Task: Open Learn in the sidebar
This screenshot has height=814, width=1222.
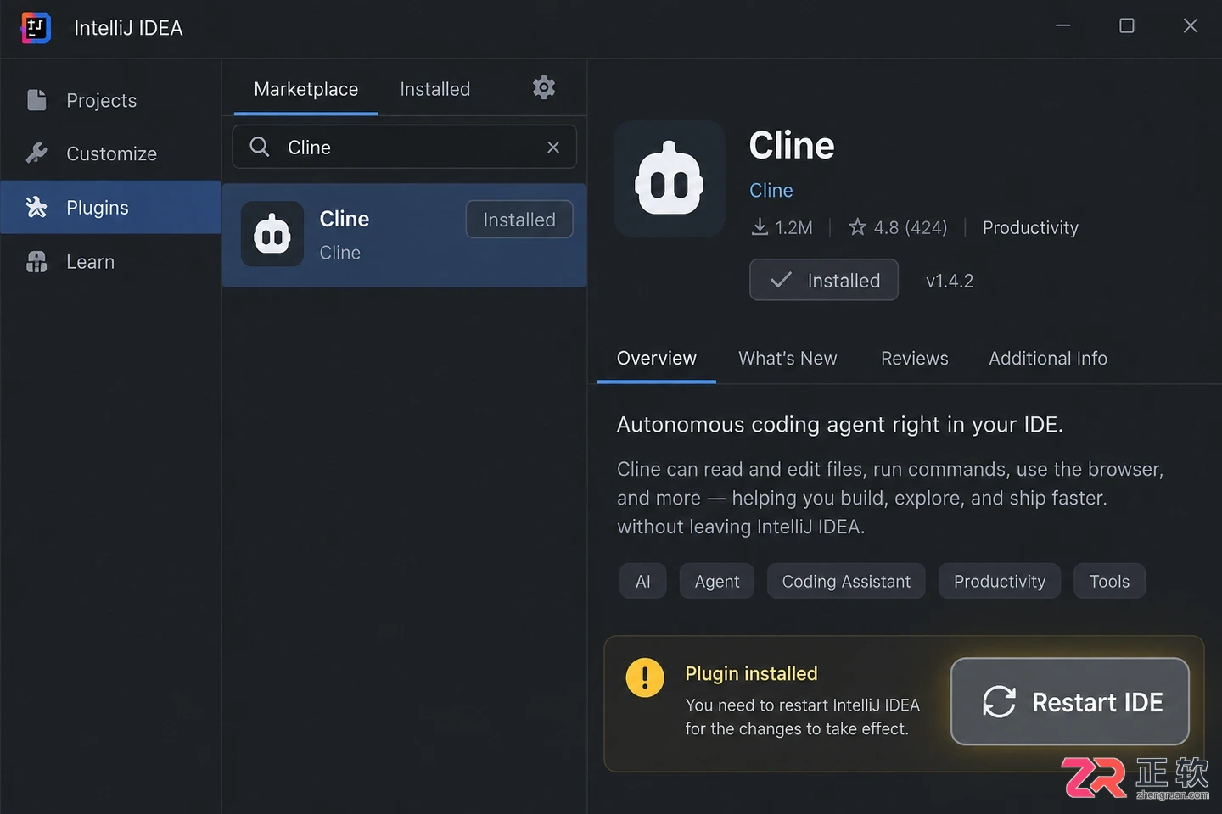Action: (x=111, y=261)
